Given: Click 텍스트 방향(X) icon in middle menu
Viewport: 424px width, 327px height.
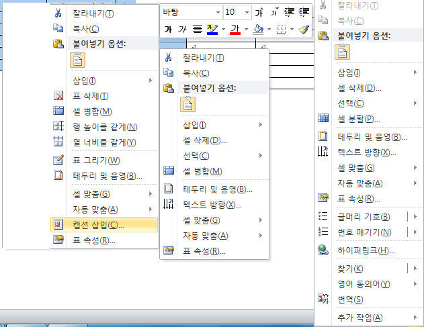Looking at the screenshot, I should pos(169,204).
